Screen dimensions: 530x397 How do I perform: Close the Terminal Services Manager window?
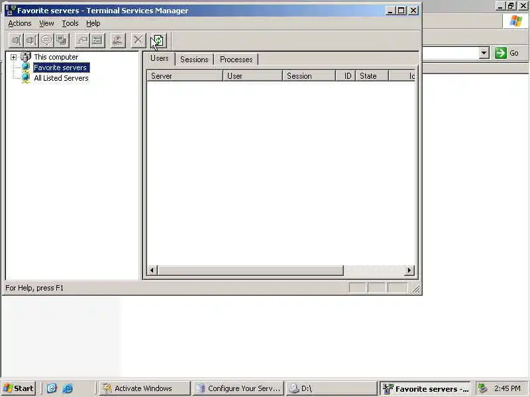(413, 11)
